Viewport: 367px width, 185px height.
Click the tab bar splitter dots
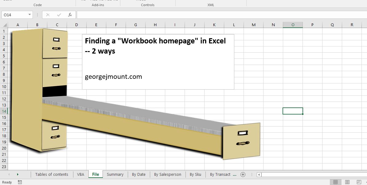[x=252, y=175]
